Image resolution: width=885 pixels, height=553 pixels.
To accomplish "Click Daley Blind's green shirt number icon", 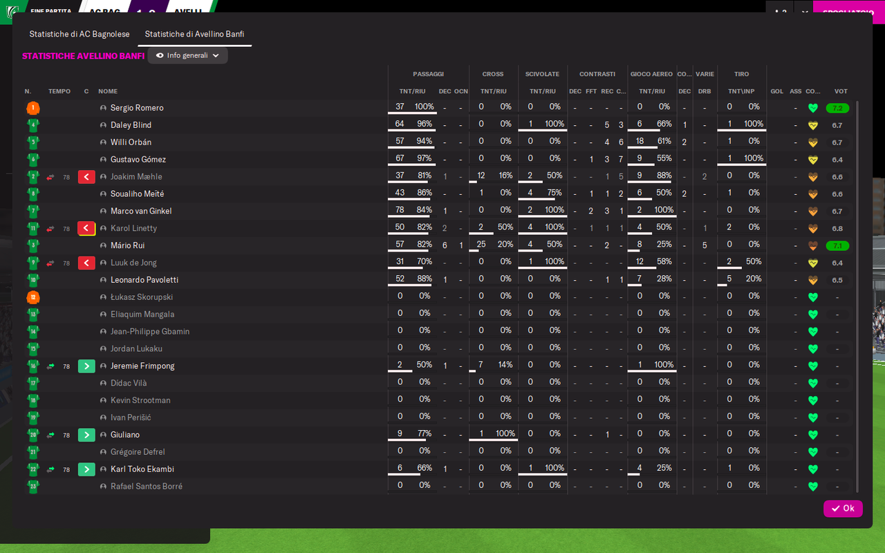I will point(32,125).
